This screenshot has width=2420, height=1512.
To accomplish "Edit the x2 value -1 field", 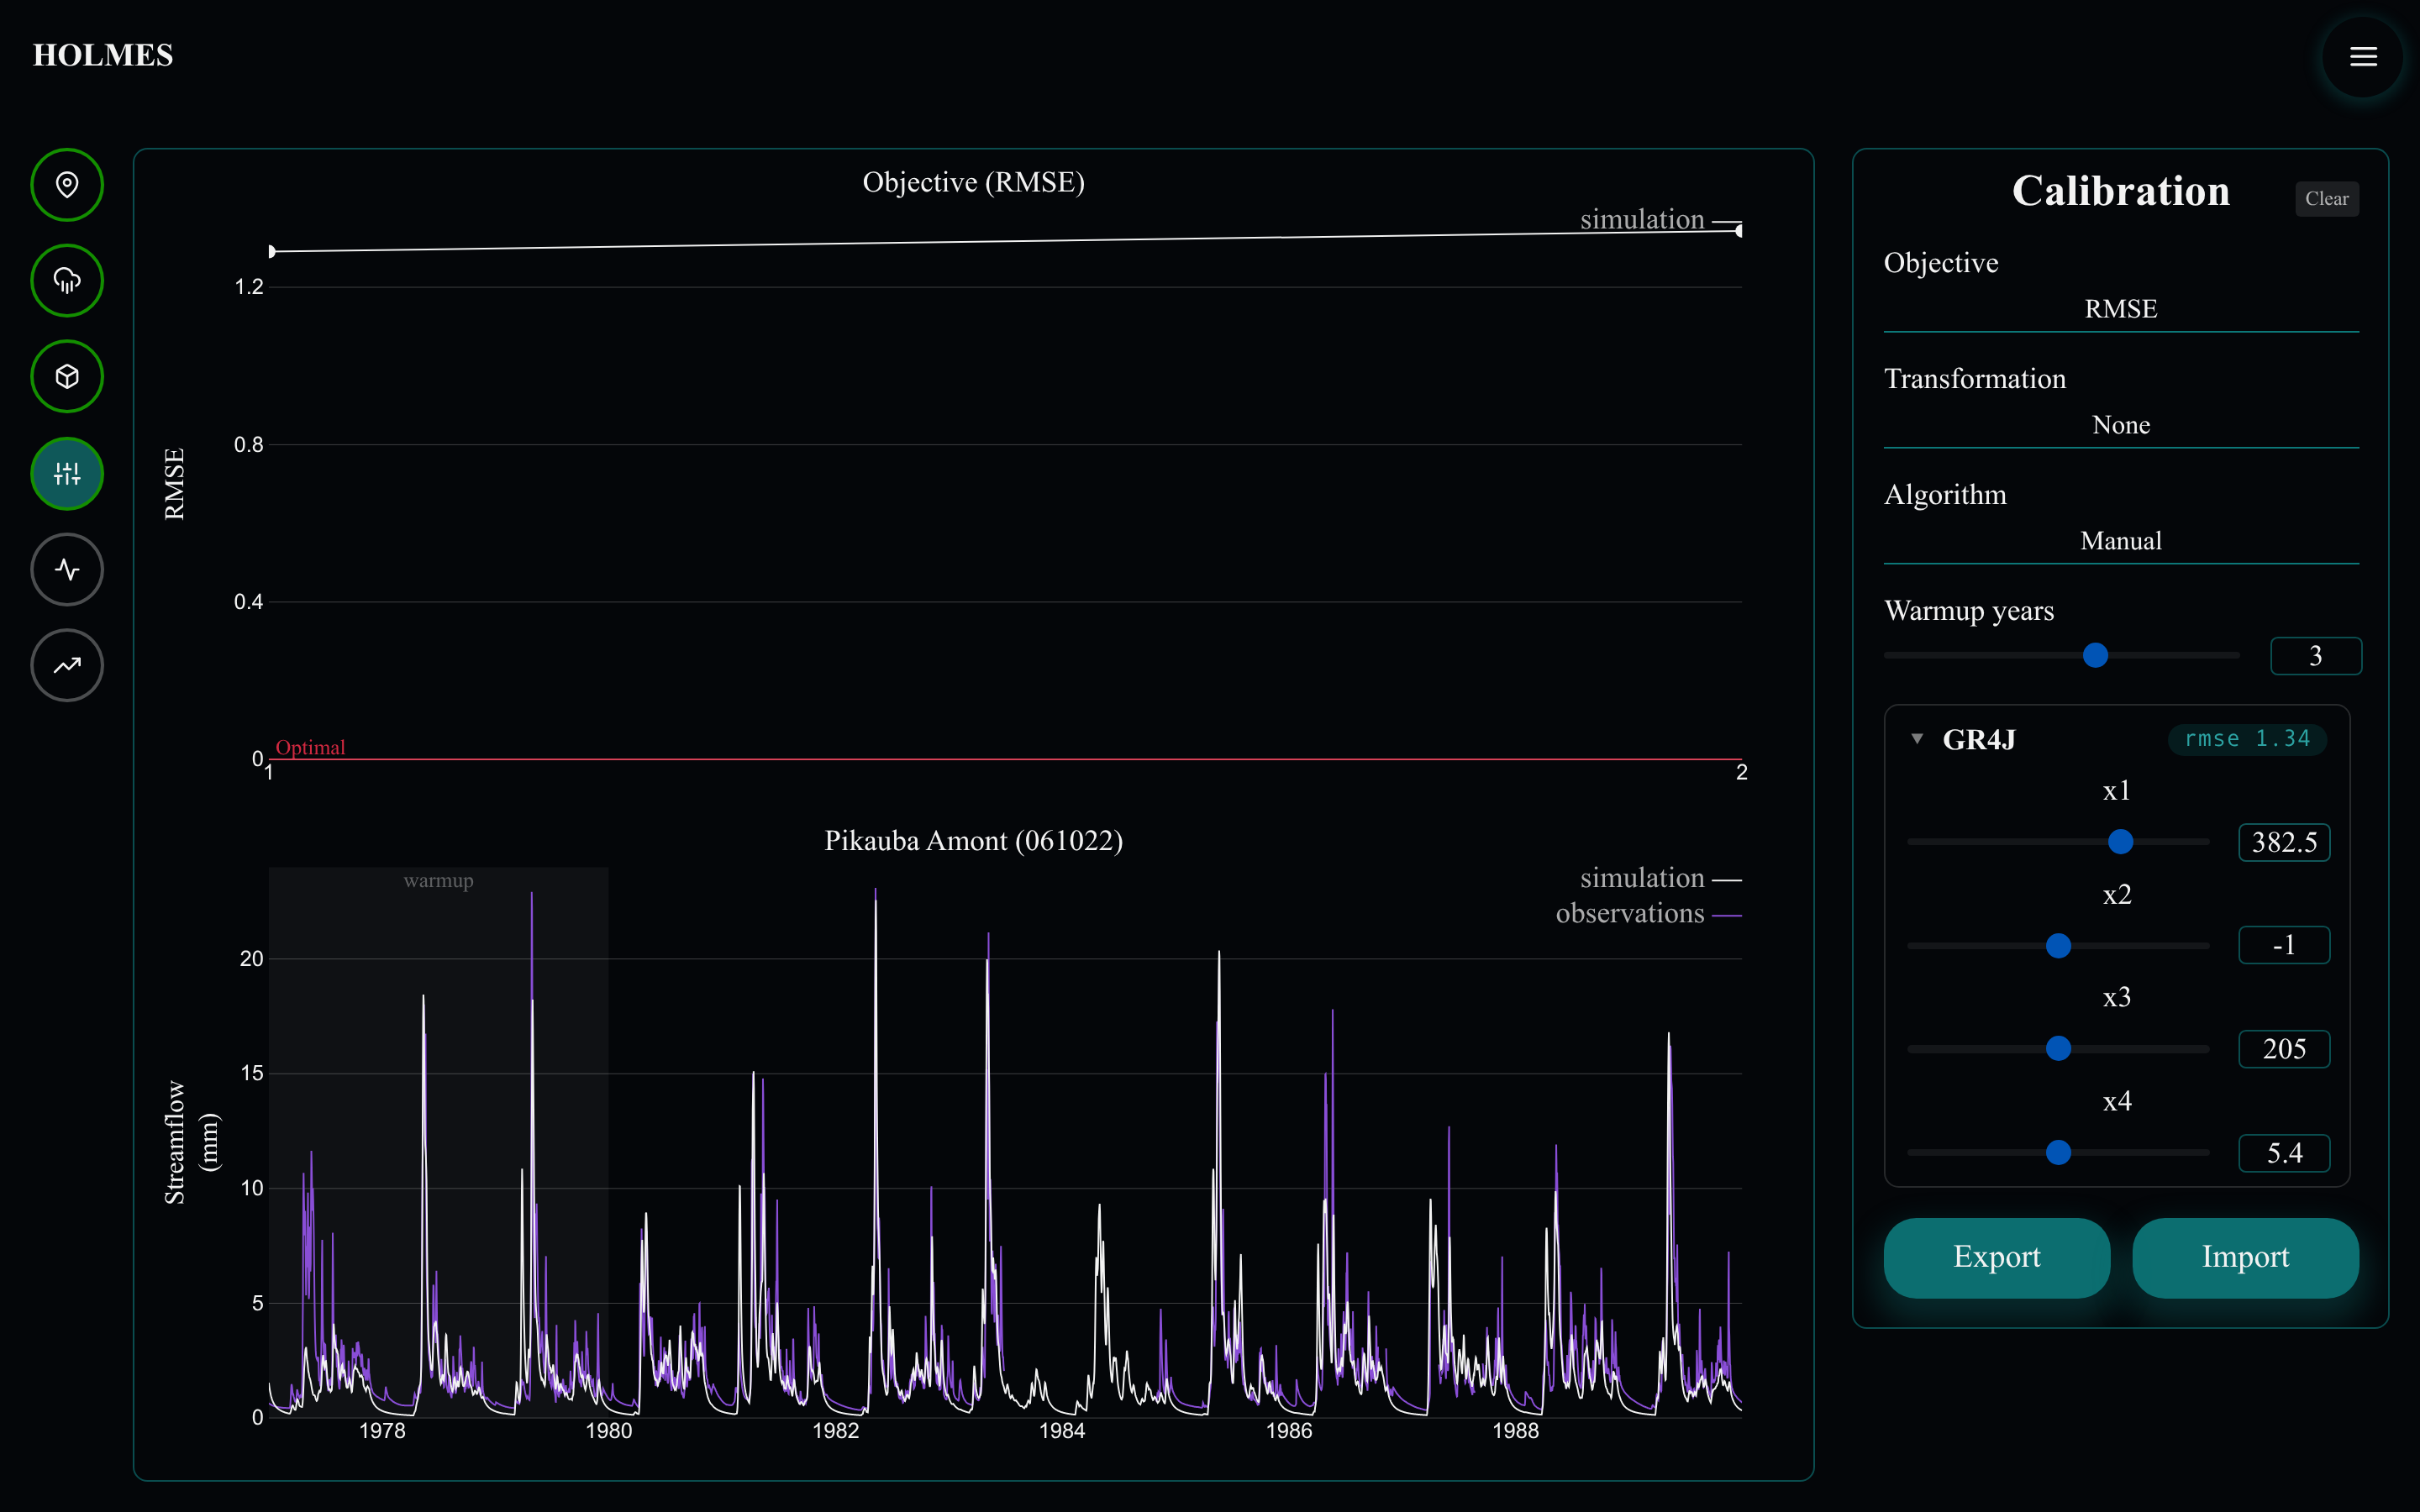I will point(2284,945).
